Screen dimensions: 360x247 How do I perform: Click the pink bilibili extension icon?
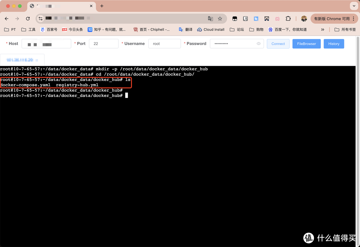pyautogui.click(x=277, y=19)
